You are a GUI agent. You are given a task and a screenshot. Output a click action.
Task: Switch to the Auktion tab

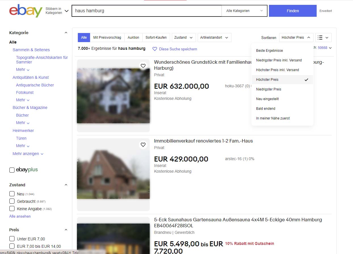[133, 38]
